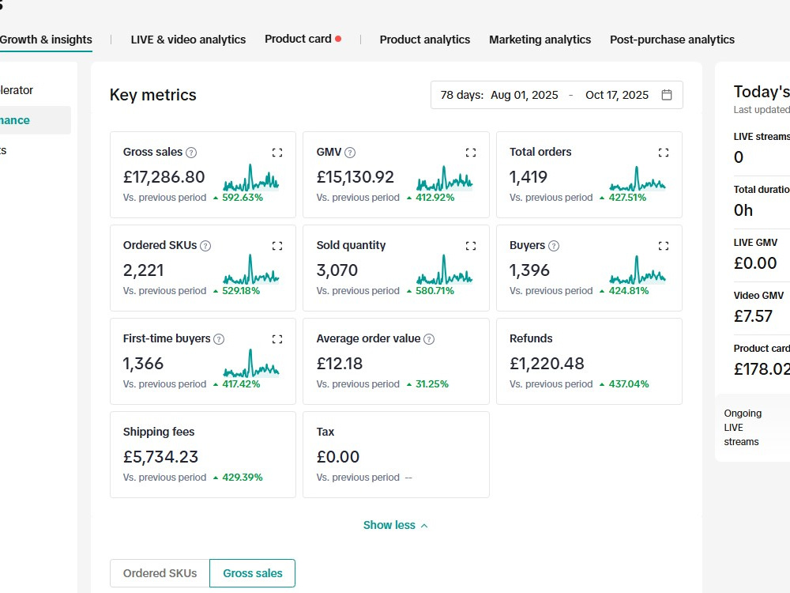Expand the Sold quantity chart
This screenshot has width=790, height=593.
pyautogui.click(x=471, y=246)
